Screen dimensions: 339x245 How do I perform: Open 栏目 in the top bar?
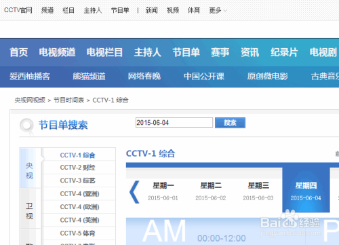(68, 10)
